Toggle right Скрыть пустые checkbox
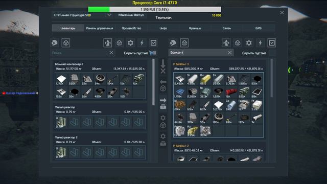 tap(272, 53)
